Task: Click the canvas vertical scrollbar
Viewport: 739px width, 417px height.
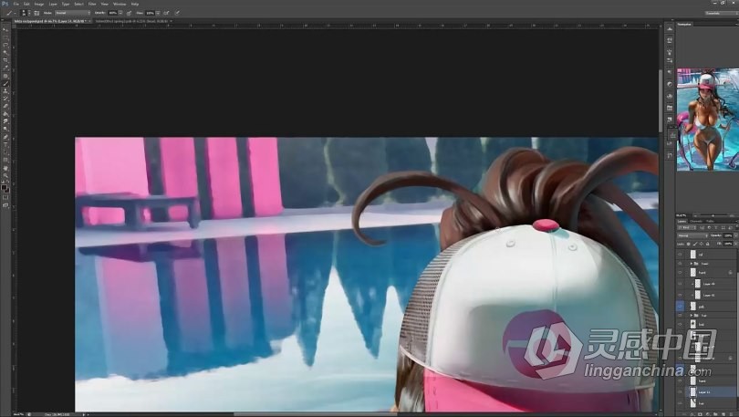Action: (x=661, y=101)
